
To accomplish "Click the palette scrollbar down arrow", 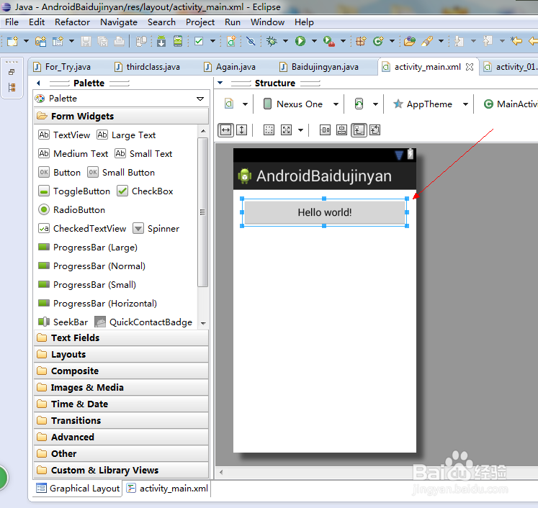I will [203, 323].
